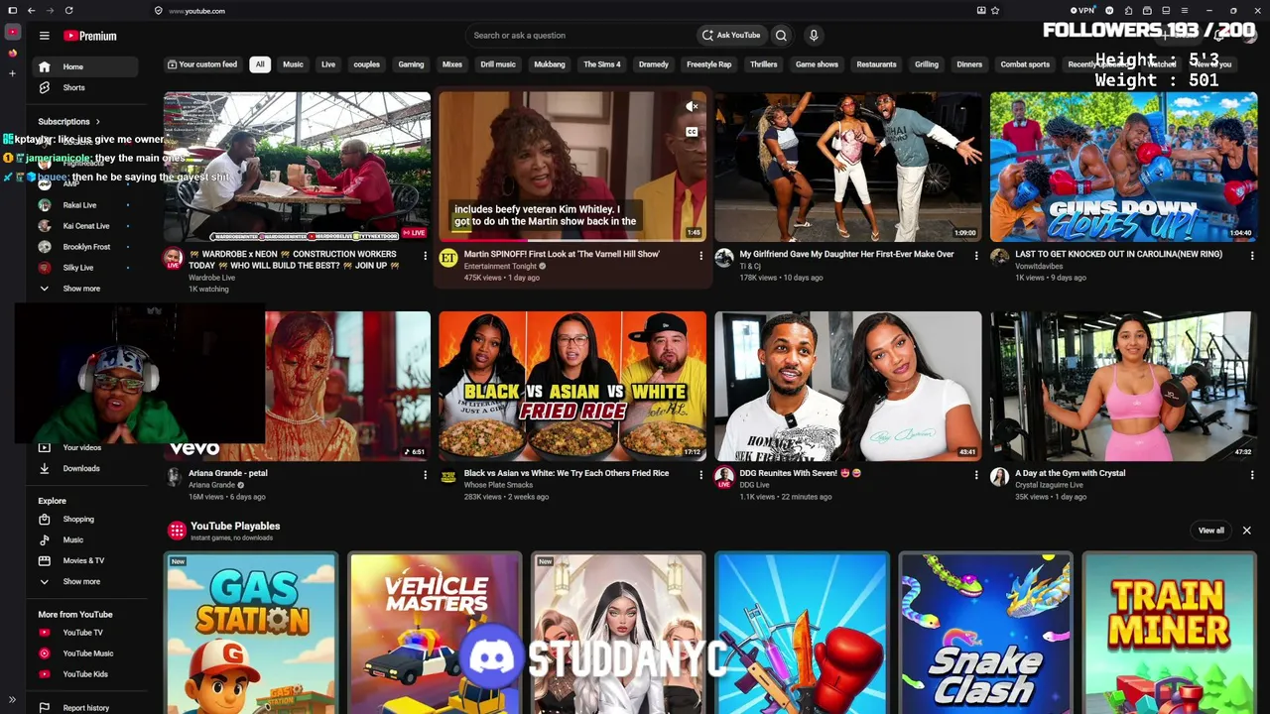Open options menu for Wardrobe x Neon livestream
1270x714 pixels.
(x=425, y=256)
